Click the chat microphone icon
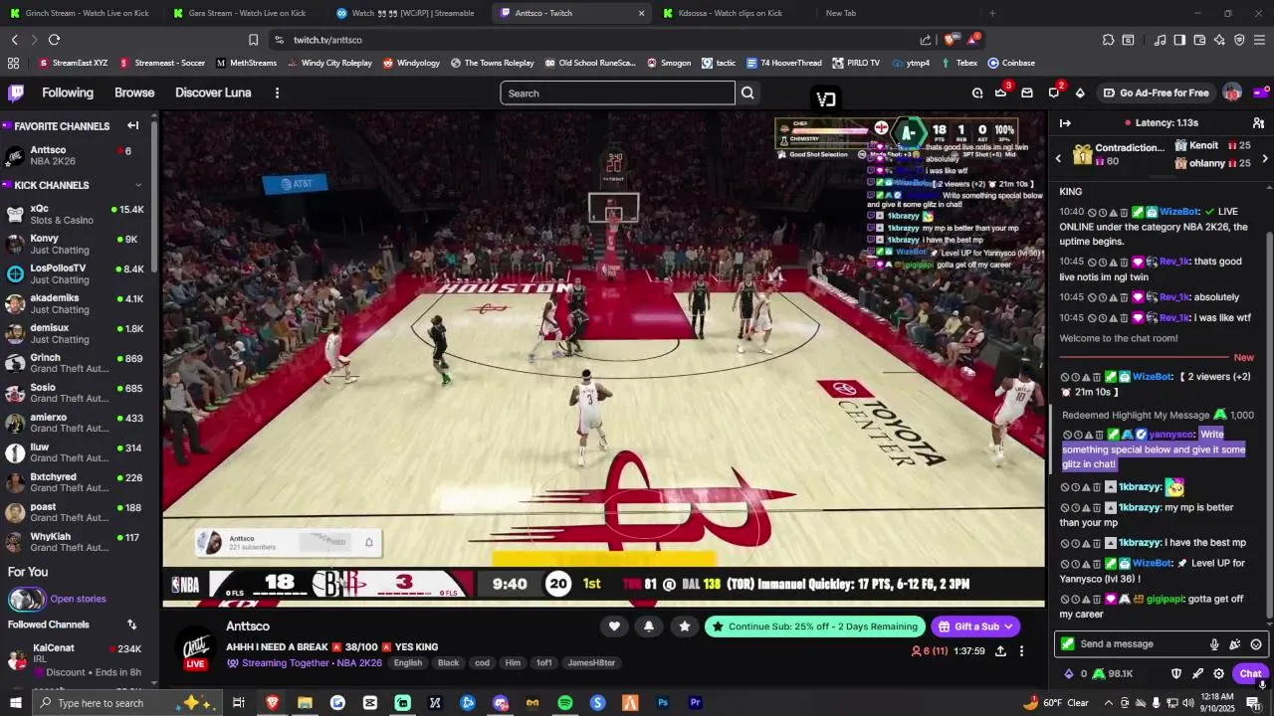This screenshot has height=716, width=1274. (x=1214, y=644)
